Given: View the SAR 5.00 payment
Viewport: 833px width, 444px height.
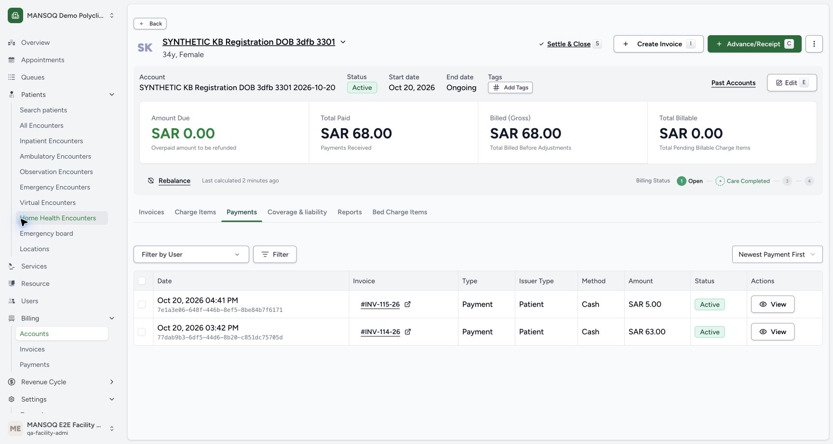Looking at the screenshot, I should click(773, 304).
